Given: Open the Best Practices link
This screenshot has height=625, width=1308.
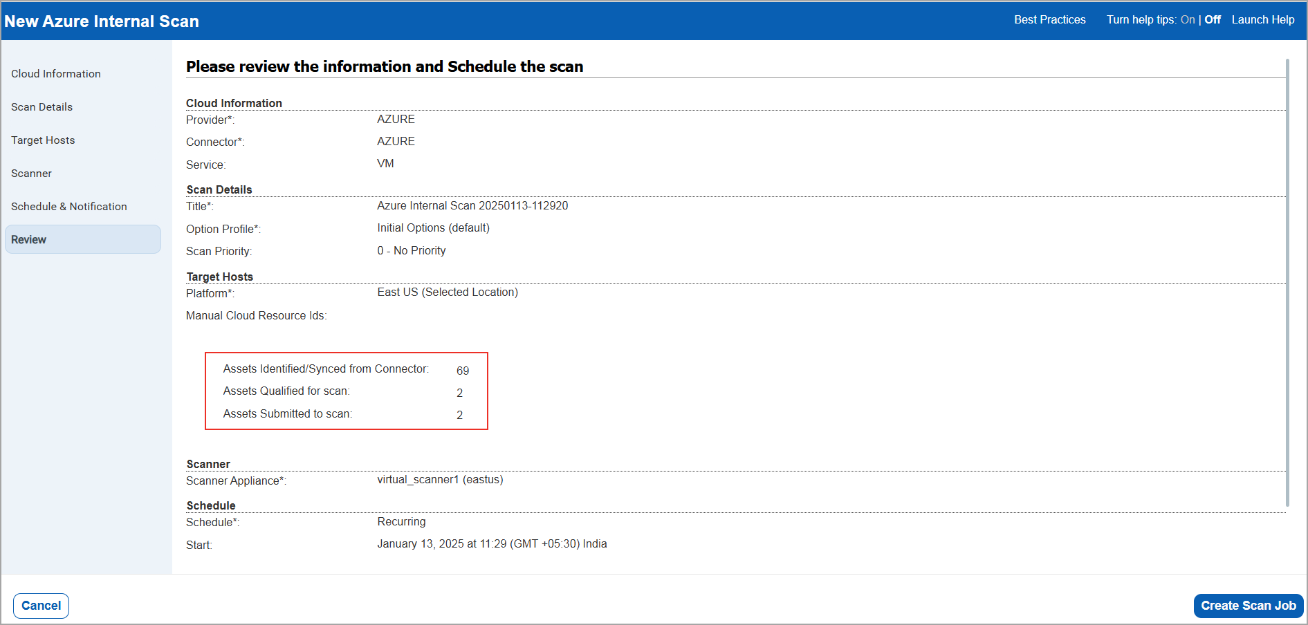Looking at the screenshot, I should [1049, 19].
